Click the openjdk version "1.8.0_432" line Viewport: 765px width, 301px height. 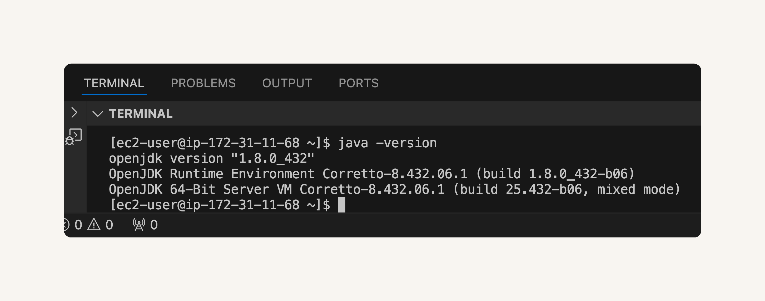click(x=211, y=158)
